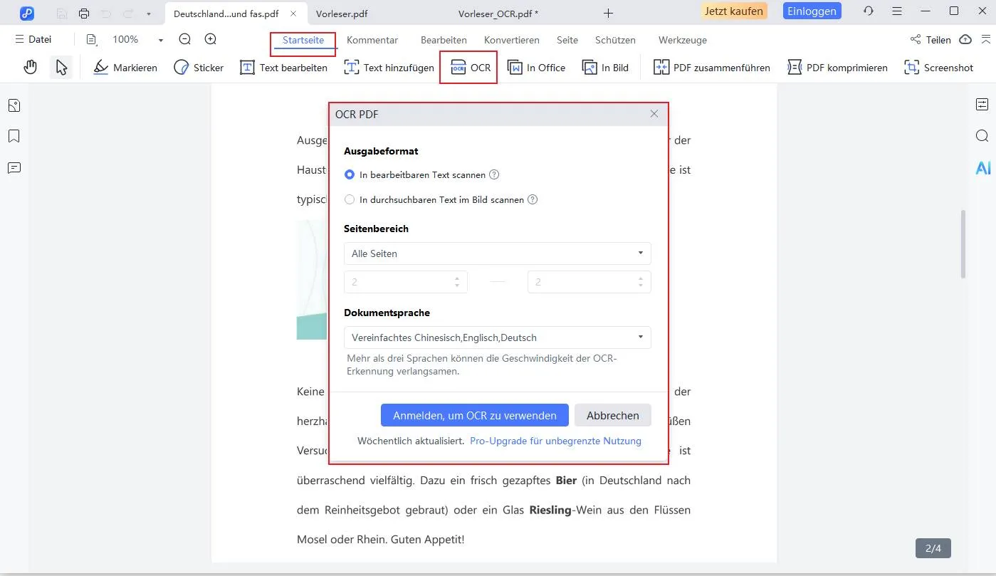Convert PDF with In Office

(536, 68)
